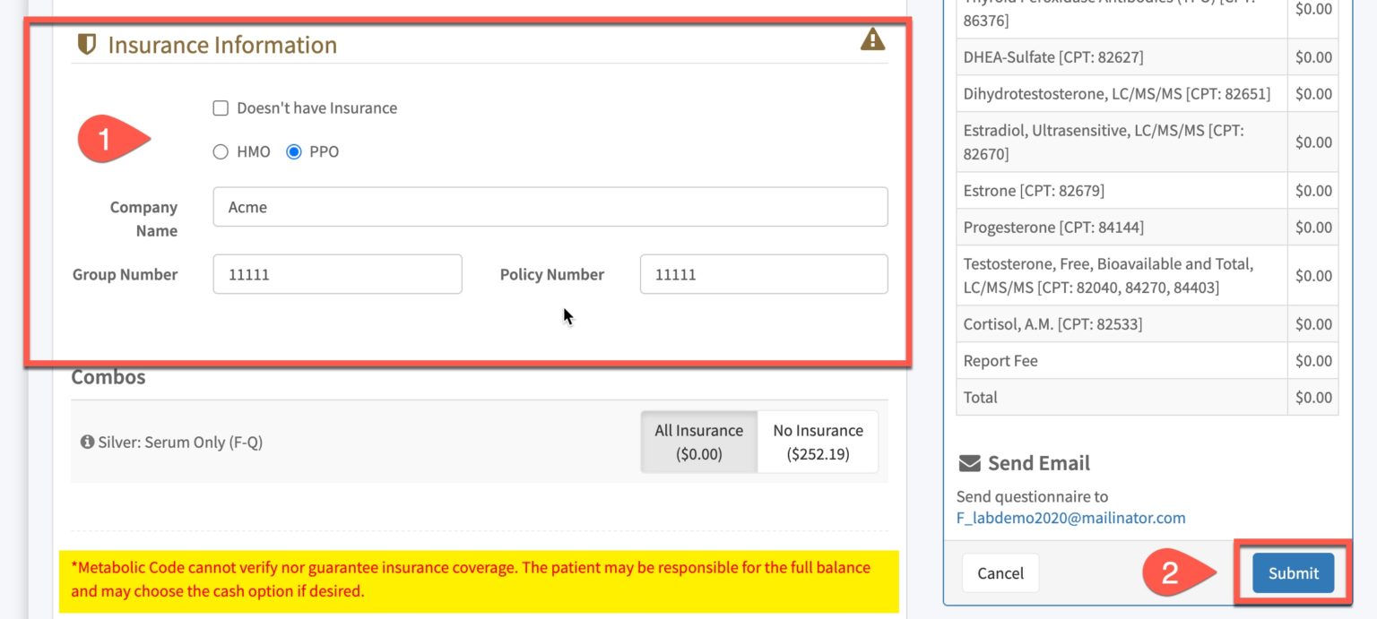1377x619 pixels.
Task: Click the Cancel button
Action: point(1000,572)
